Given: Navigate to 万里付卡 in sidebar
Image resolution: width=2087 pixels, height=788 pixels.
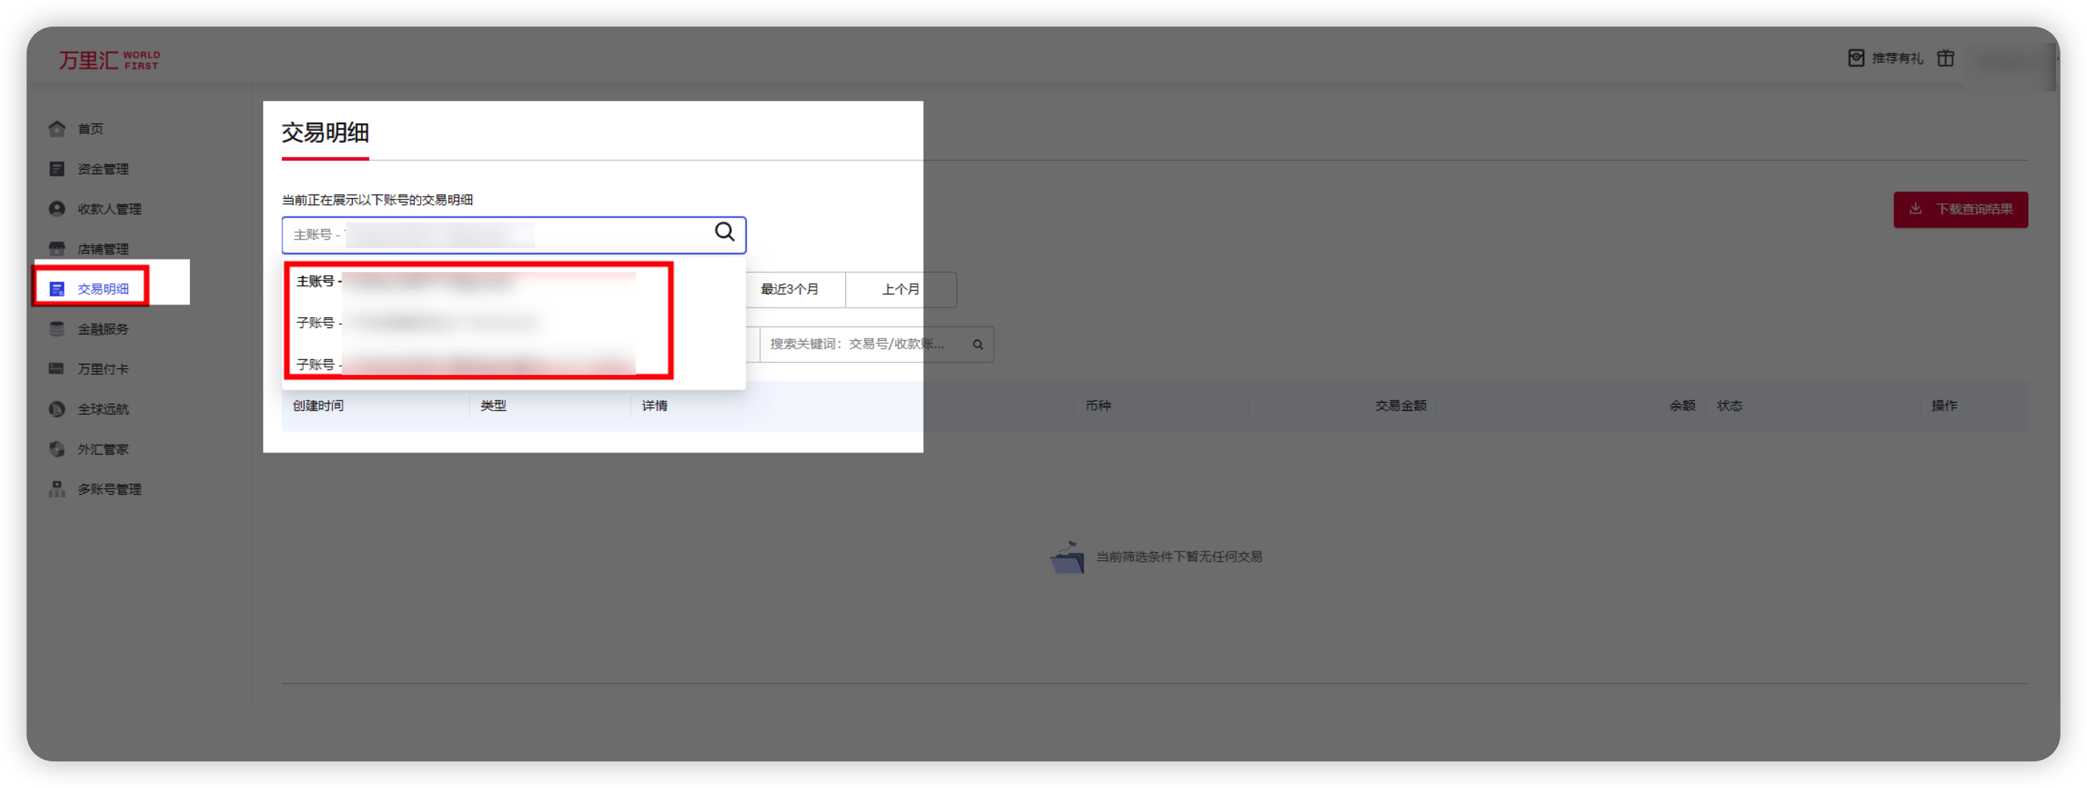Looking at the screenshot, I should [x=103, y=370].
